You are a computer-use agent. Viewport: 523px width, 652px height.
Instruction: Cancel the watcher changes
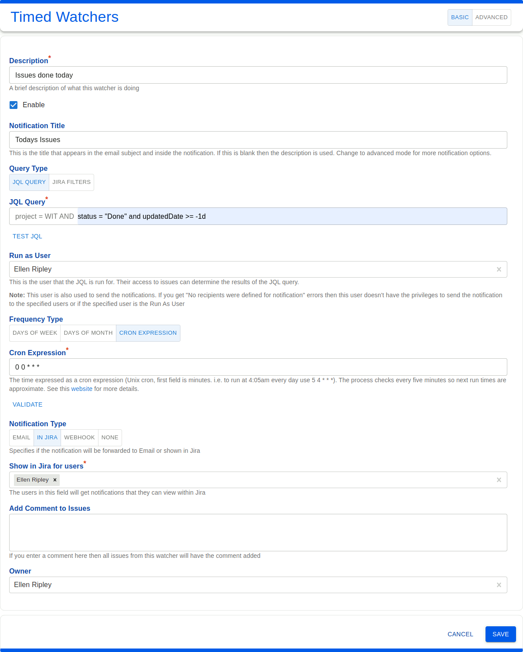click(x=460, y=634)
